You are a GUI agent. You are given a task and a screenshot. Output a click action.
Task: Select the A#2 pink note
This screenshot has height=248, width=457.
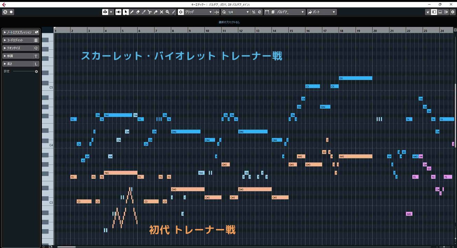tap(409, 214)
